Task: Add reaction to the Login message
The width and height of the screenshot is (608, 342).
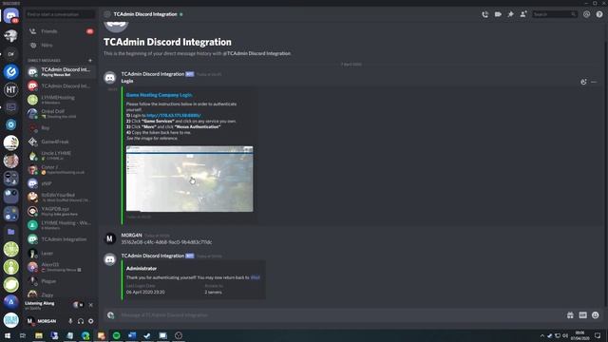Action: pyautogui.click(x=583, y=82)
